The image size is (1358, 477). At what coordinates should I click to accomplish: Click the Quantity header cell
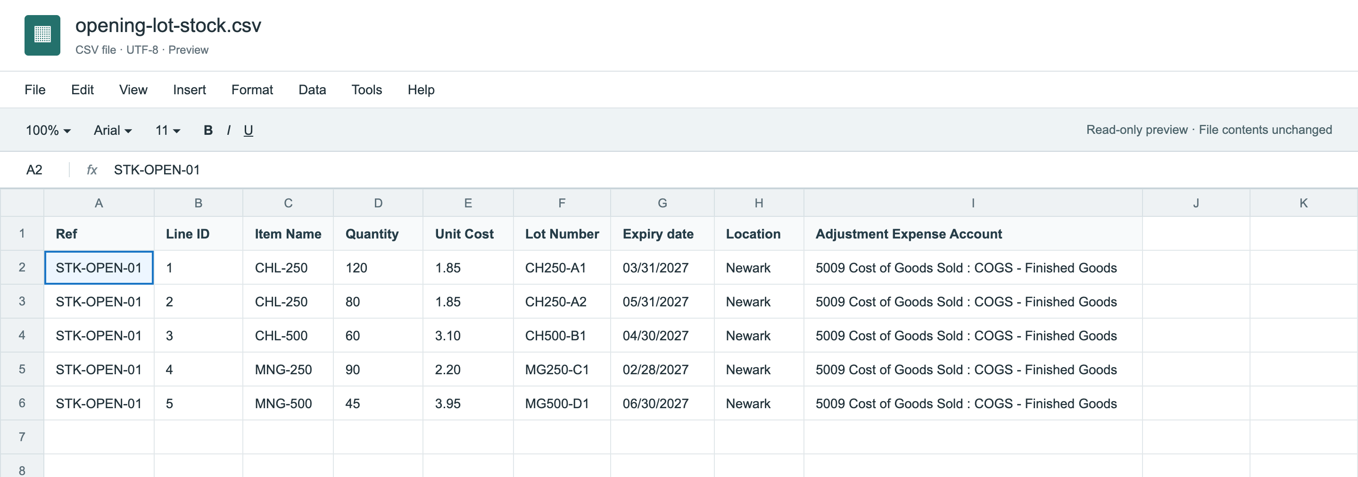pyautogui.click(x=378, y=233)
